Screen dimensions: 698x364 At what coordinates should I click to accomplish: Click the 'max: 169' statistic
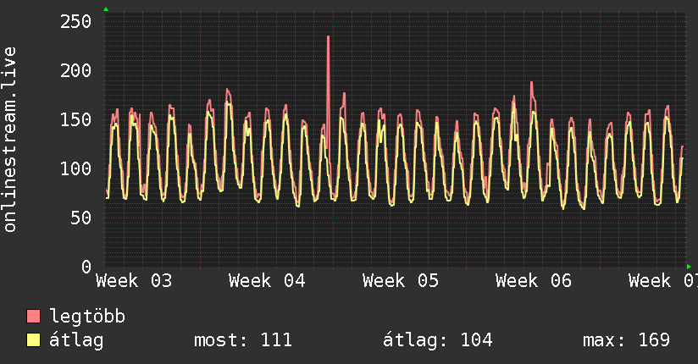(626, 340)
